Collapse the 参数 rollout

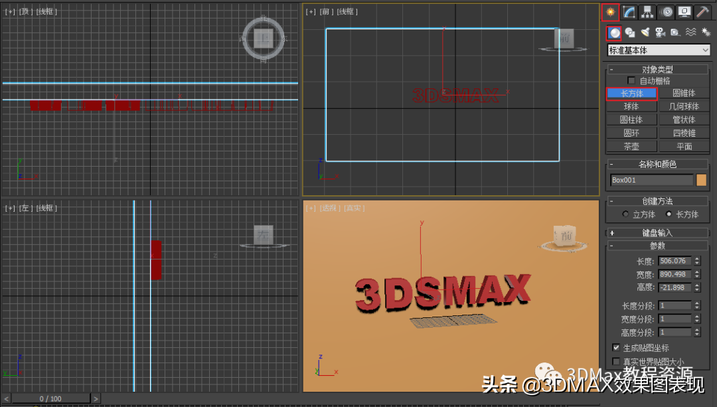click(x=657, y=246)
